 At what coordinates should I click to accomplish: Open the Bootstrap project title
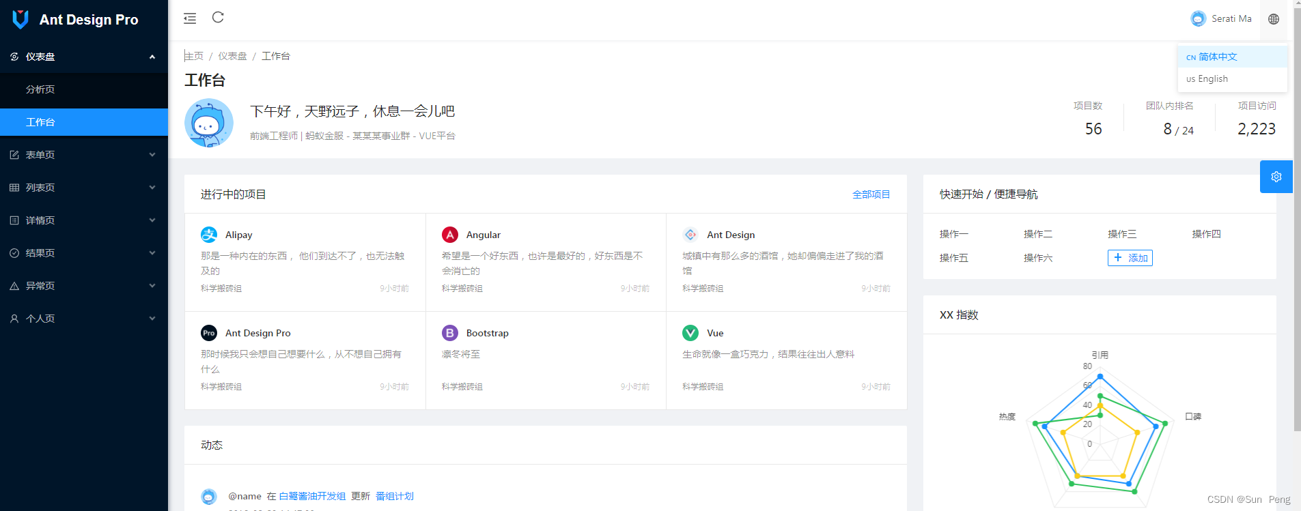488,333
